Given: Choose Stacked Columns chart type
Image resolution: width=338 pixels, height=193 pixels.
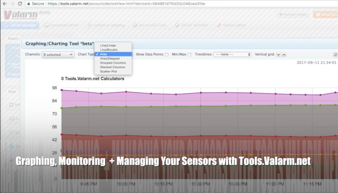Looking at the screenshot, I should (x=113, y=67).
